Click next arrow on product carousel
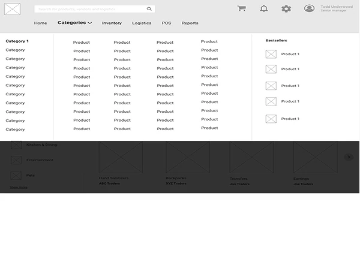 click(349, 157)
